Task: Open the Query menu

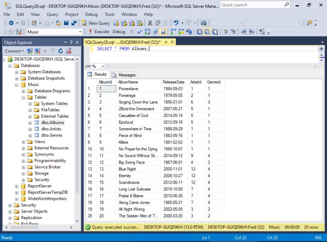Action: (52, 14)
